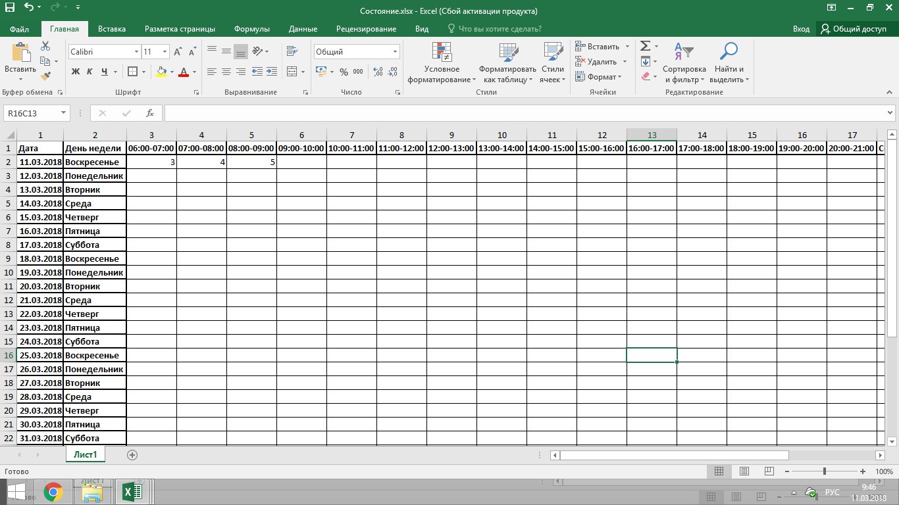
Task: Toggle Wrap Text button
Action: 292,51
